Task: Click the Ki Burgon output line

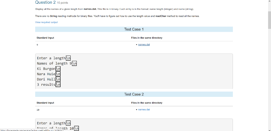Action: coord(49,69)
